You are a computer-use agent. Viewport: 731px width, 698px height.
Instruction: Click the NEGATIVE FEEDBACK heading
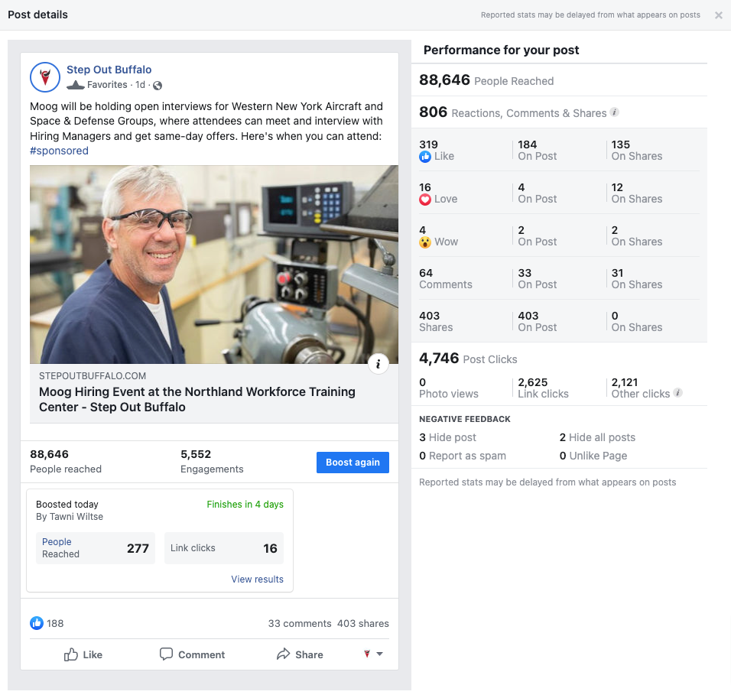click(x=465, y=419)
